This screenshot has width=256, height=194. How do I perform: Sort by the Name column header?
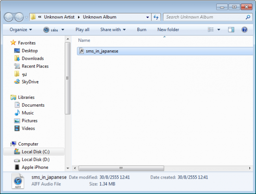point(84,40)
